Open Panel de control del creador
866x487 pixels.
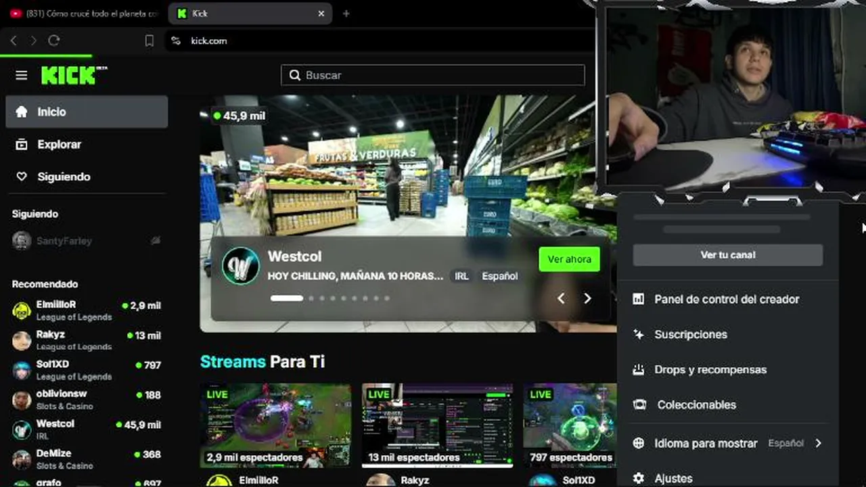728,299
